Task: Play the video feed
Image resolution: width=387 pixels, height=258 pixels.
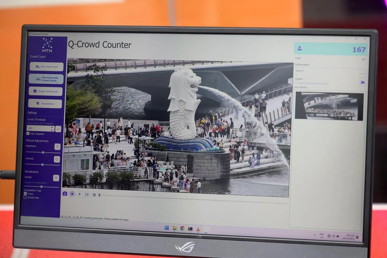Action: point(79,194)
